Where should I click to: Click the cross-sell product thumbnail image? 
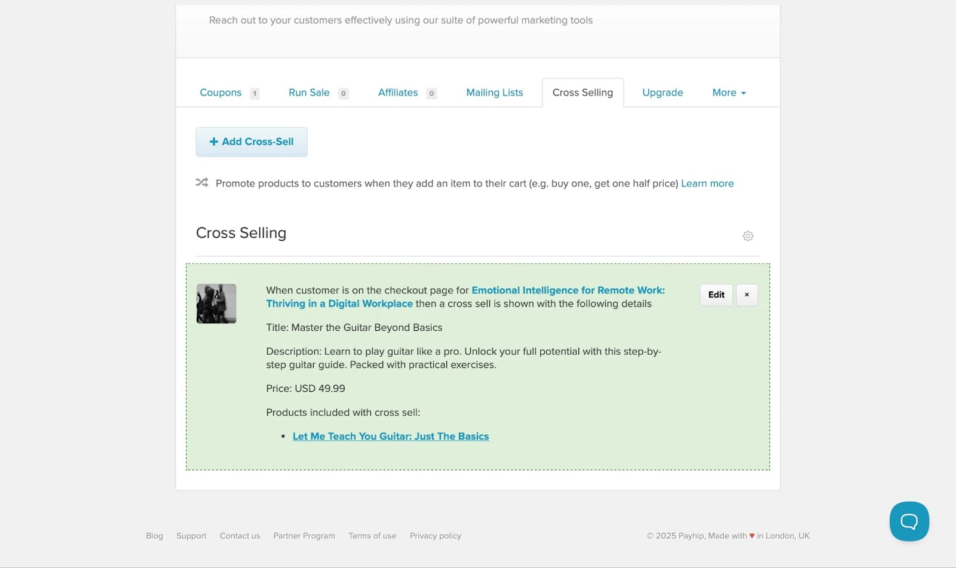pos(216,303)
